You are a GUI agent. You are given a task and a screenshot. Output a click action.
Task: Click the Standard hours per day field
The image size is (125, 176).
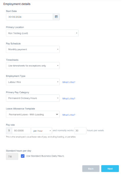(12, 157)
